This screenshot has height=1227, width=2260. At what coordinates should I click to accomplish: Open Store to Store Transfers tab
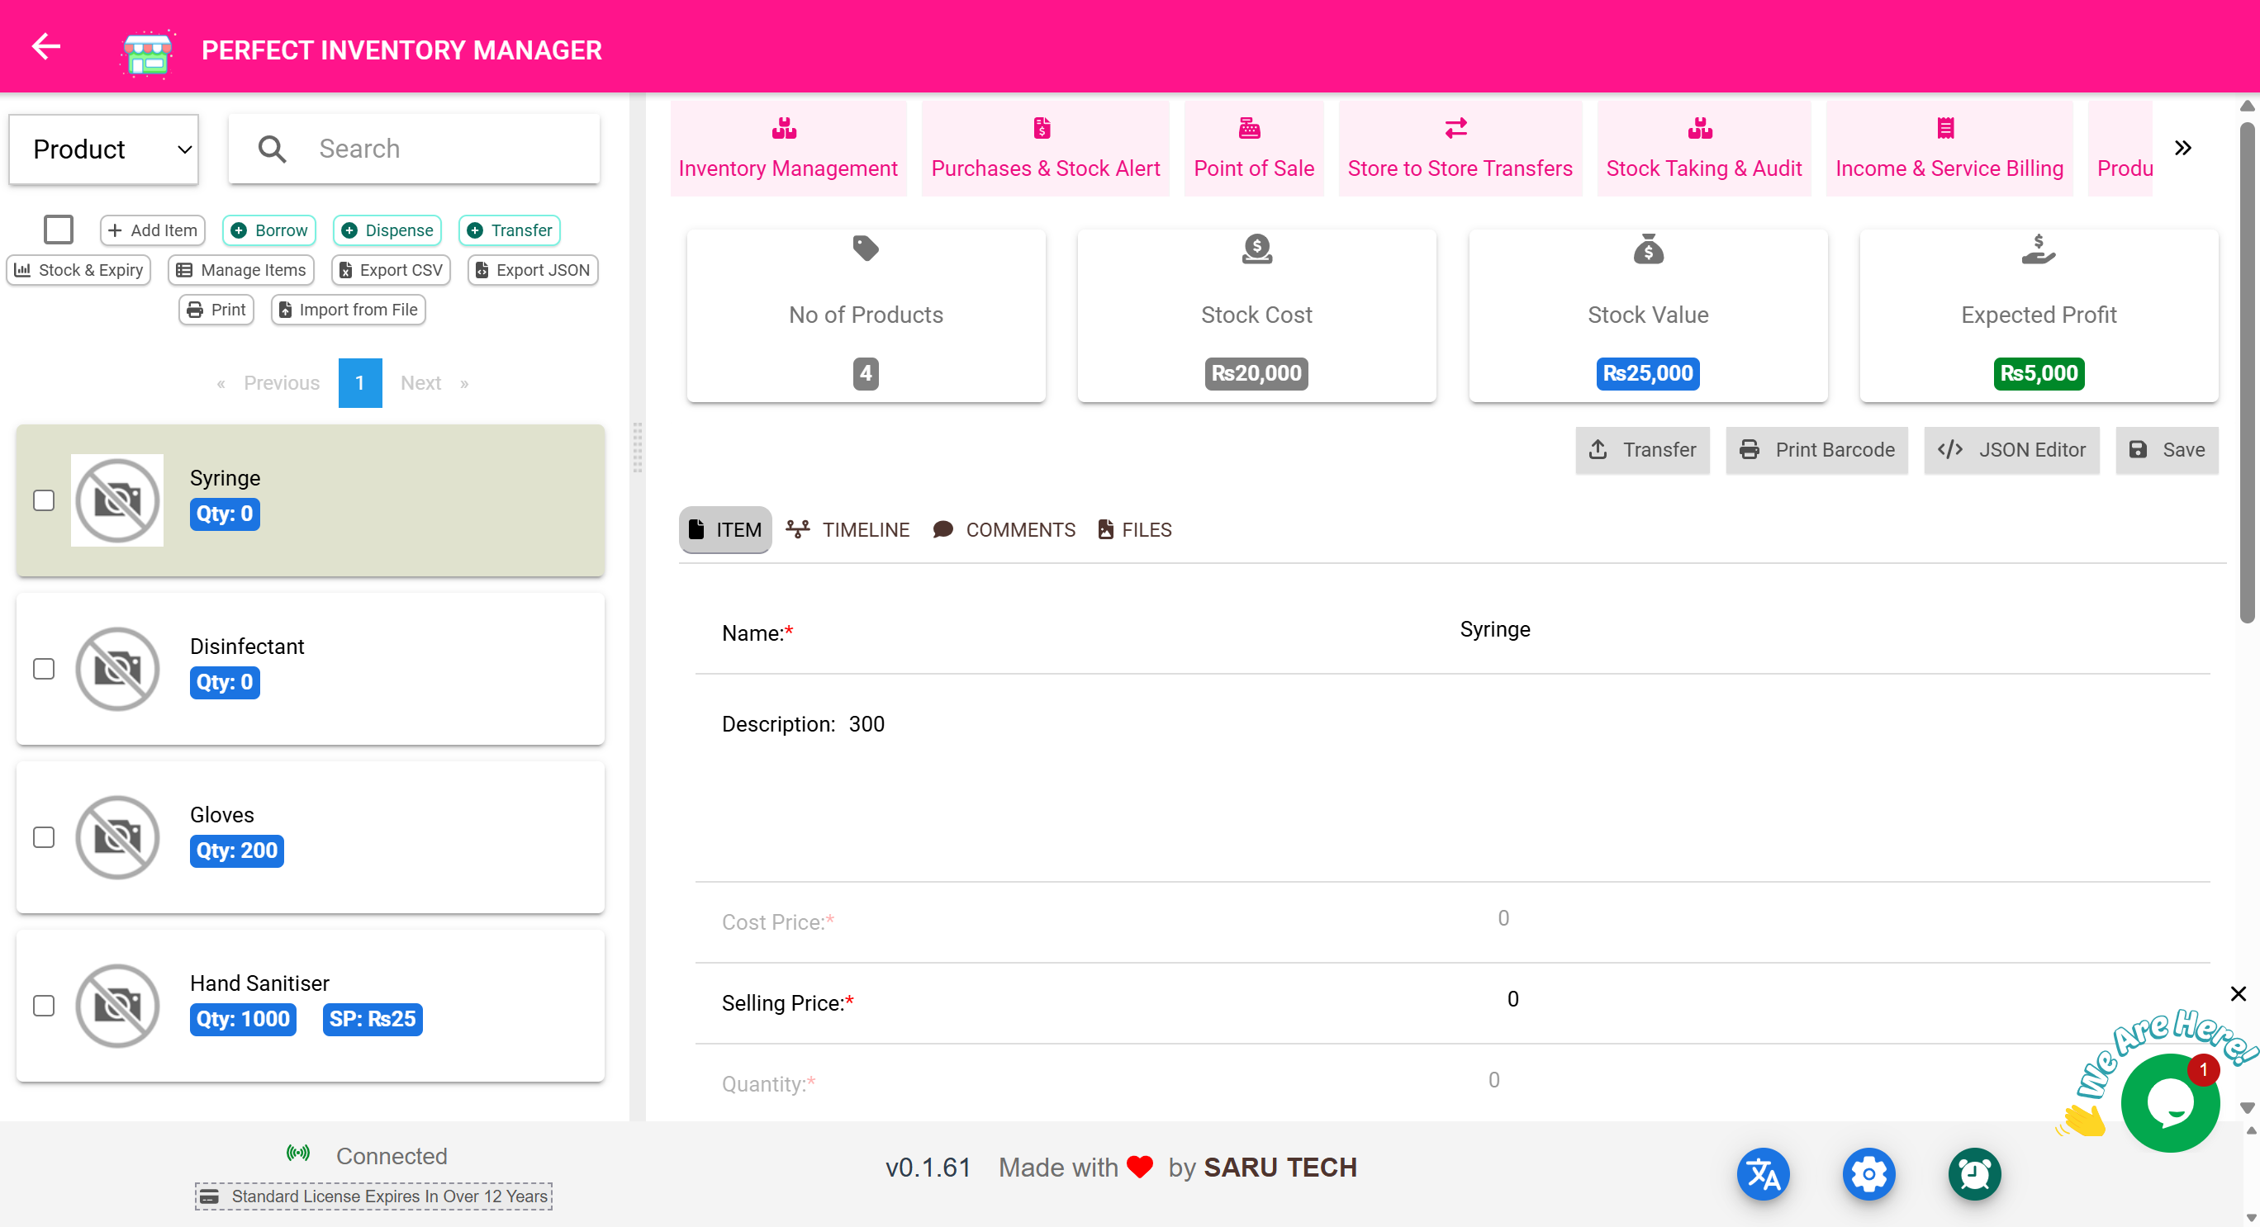pos(1460,147)
